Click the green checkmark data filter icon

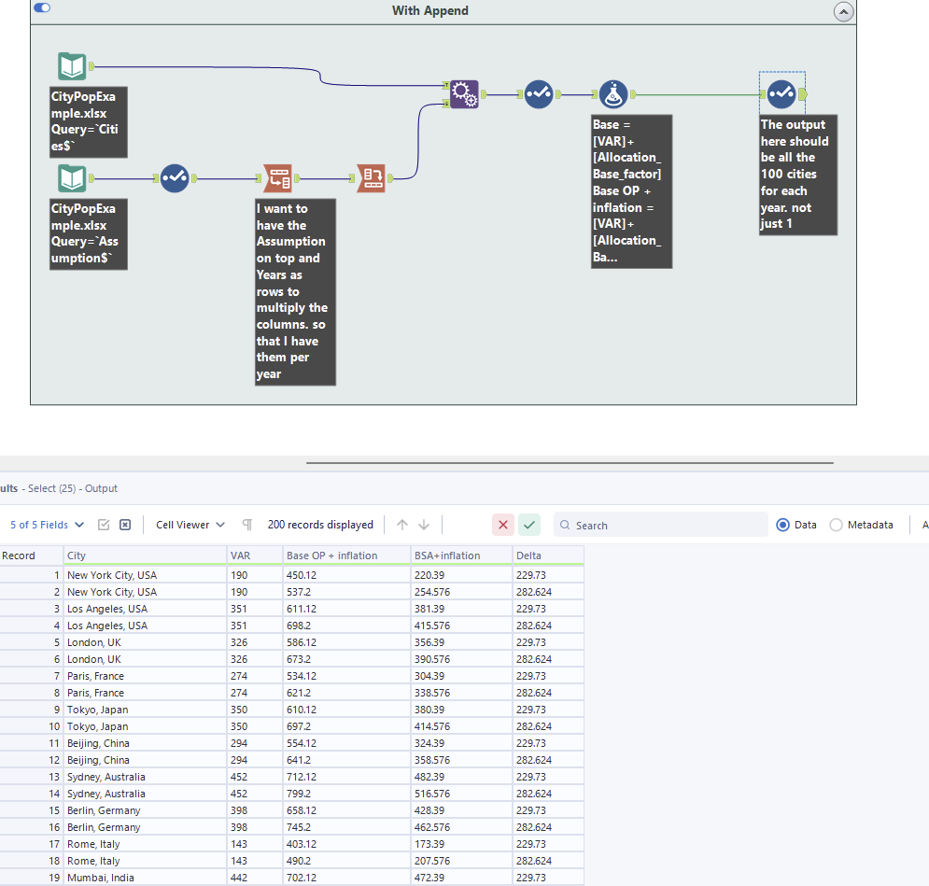tap(528, 525)
